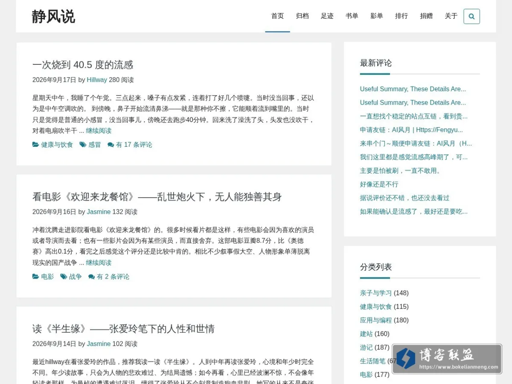Open sidebar category 亲子与学习
The width and height of the screenshot is (512, 384).
[376, 293]
